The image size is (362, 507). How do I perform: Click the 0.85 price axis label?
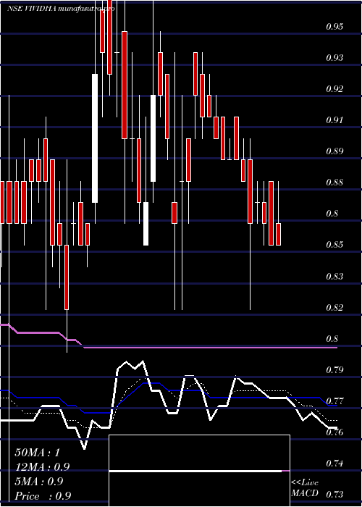click(334, 245)
